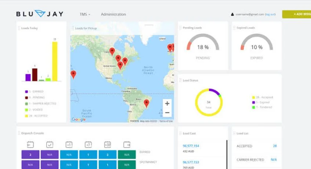The width and height of the screenshot is (311, 169).
Task: Click the Pending Loads 18 % gauge
Action: click(203, 42)
